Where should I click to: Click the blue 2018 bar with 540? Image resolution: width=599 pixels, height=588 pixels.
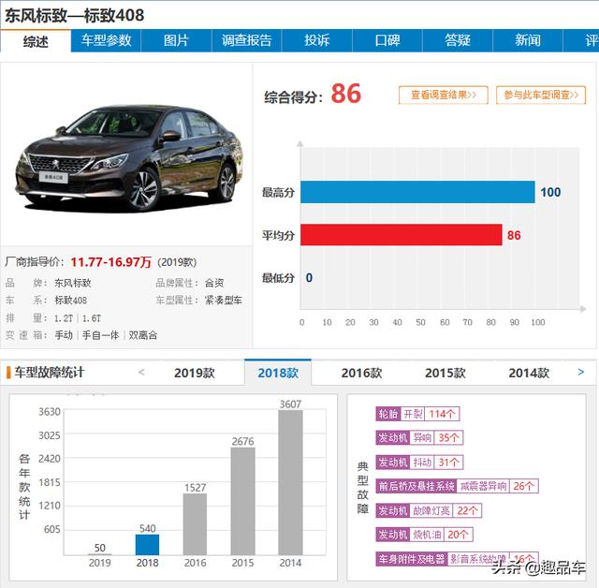coord(147,544)
